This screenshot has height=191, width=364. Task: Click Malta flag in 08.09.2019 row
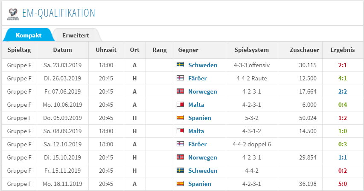pos(180,131)
